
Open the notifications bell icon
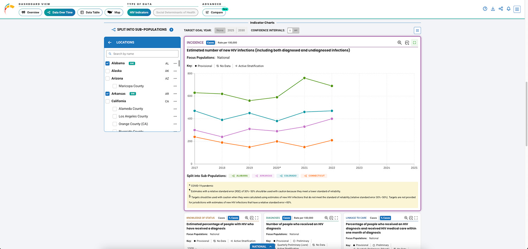509,9
